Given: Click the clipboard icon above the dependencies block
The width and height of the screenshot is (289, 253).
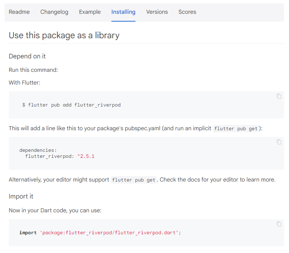Looking at the screenshot, I should click(x=279, y=142).
